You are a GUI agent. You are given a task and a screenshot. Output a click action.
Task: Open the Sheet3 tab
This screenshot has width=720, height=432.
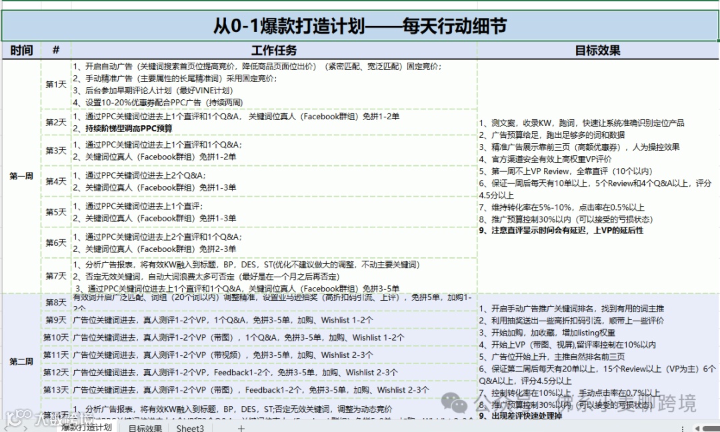pos(190,428)
